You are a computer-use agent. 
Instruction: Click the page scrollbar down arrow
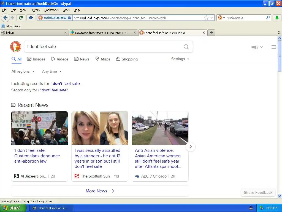click(280, 196)
